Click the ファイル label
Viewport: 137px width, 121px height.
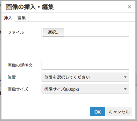point(16,33)
